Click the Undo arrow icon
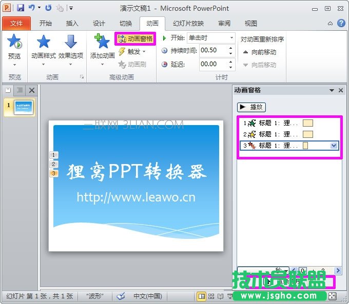The image size is (349, 304). [x=32, y=8]
